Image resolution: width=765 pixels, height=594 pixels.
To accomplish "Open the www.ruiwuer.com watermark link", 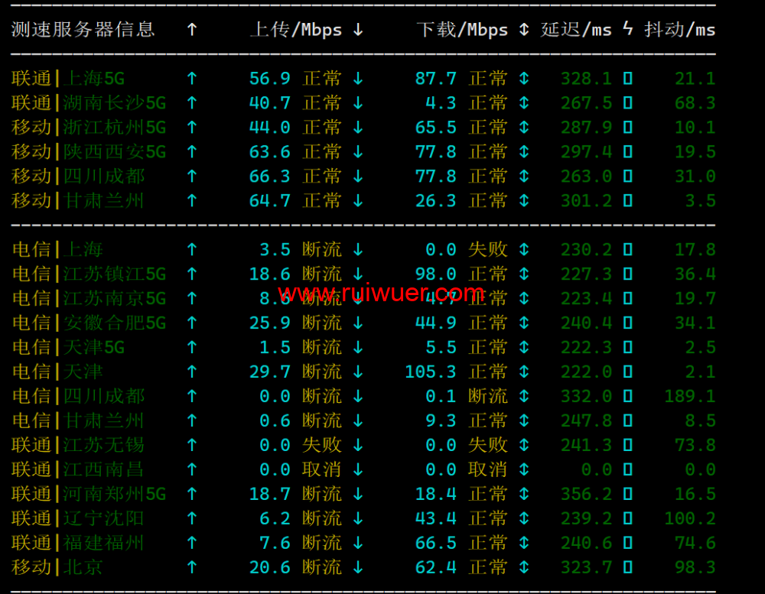I will (381, 293).
